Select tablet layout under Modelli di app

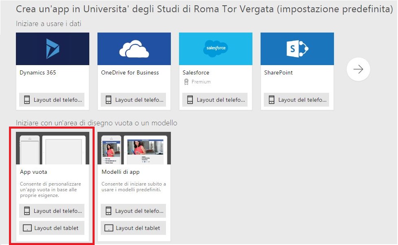tap(133, 228)
